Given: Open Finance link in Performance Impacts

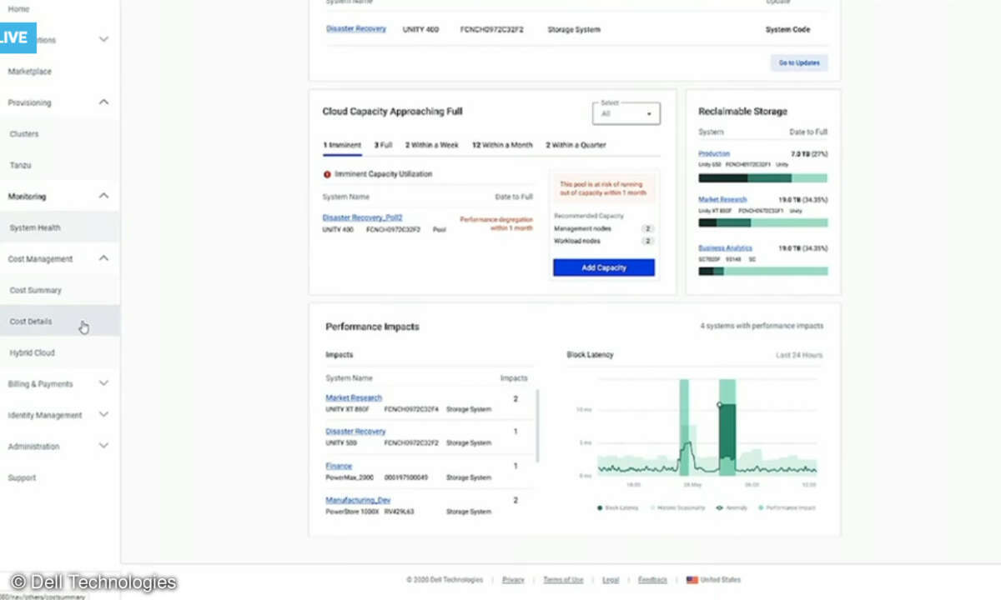Looking at the screenshot, I should coord(339,467).
